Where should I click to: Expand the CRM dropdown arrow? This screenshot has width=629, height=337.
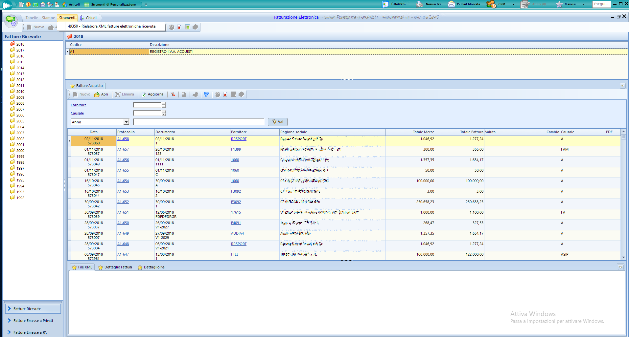513,5
